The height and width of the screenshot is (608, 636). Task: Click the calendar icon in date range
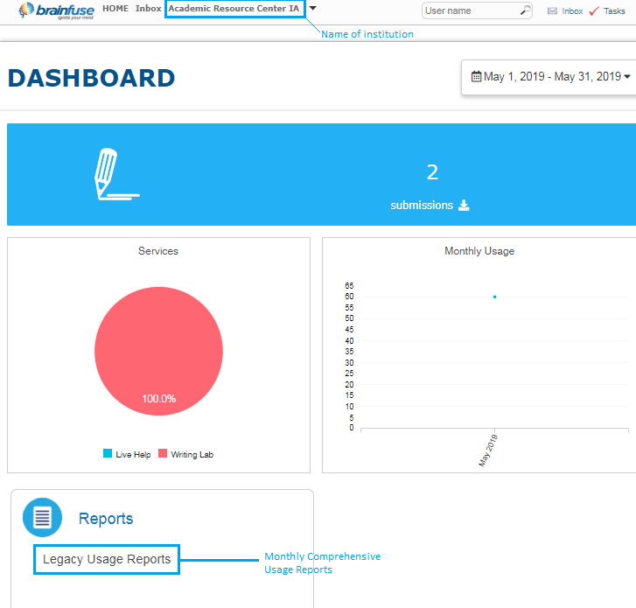click(x=476, y=77)
